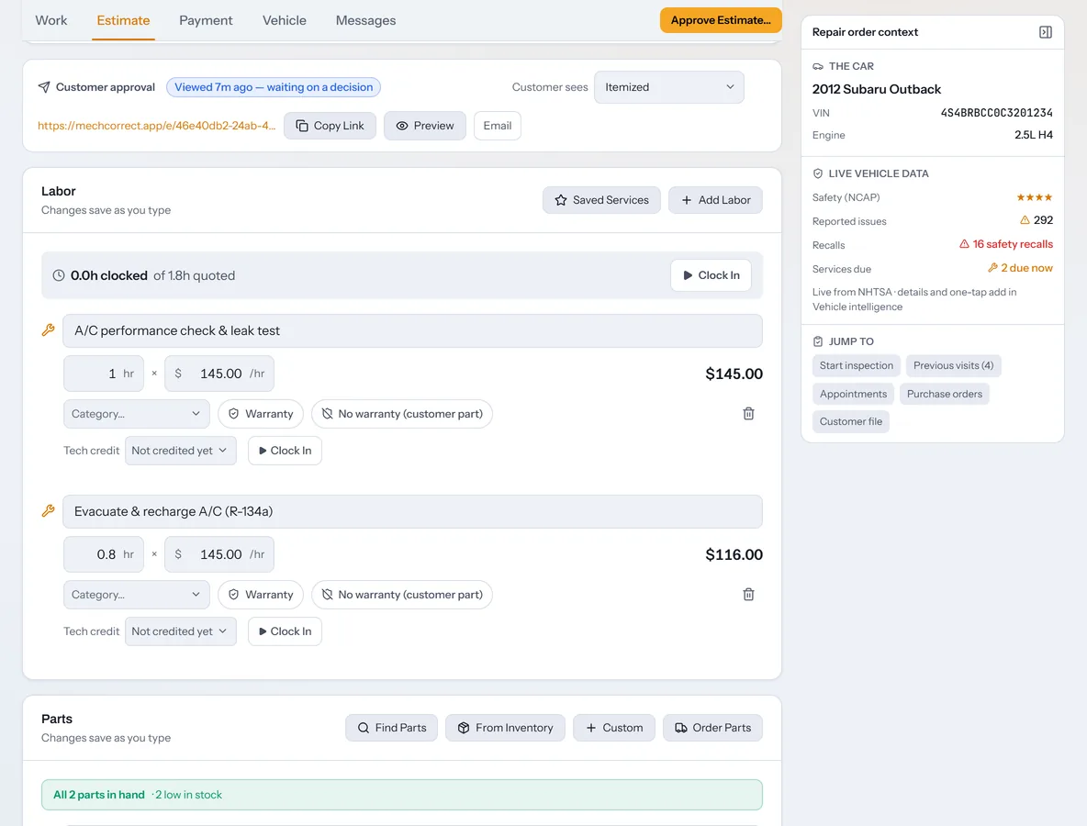Open Order Parts

712,728
